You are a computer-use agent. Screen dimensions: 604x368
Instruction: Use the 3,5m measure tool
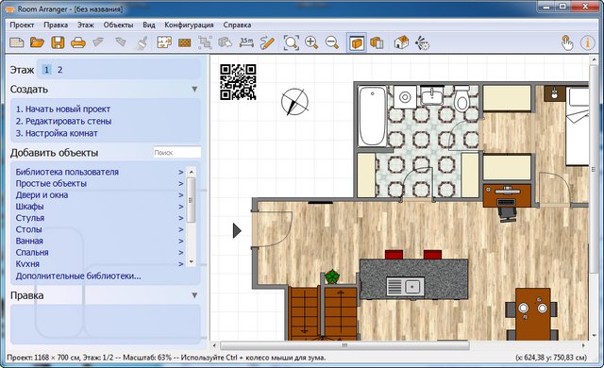246,42
